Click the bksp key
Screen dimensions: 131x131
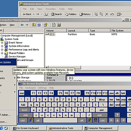click(x=102, y=100)
